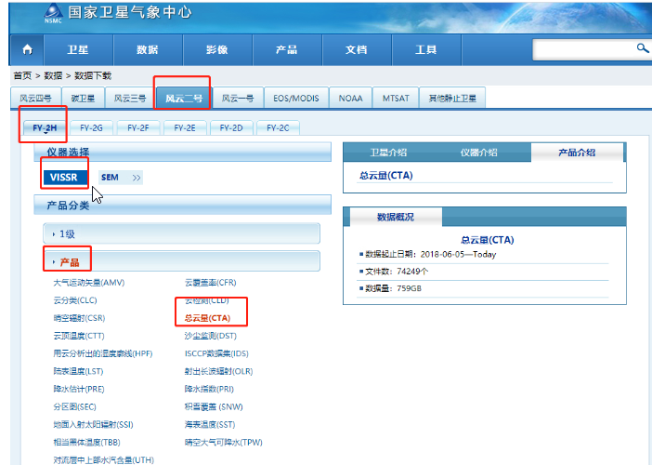Click the search magnifier icon

click(642, 48)
